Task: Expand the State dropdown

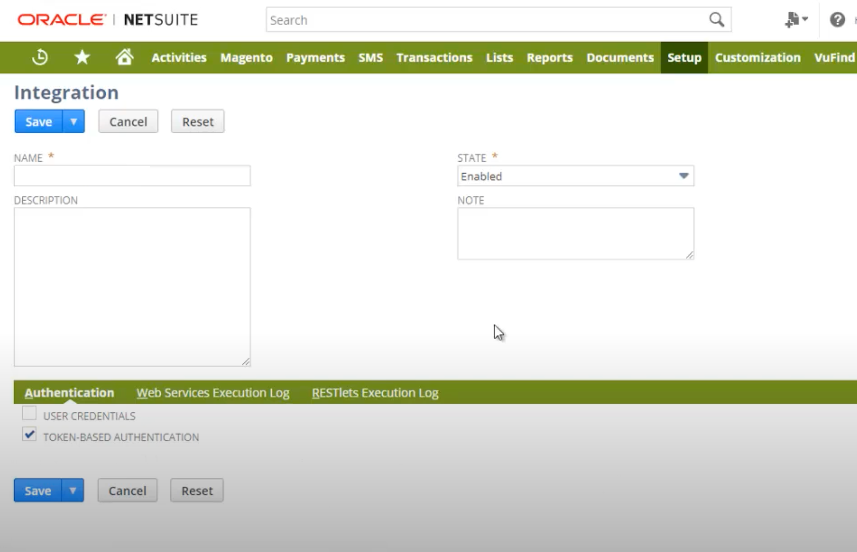Action: pyautogui.click(x=683, y=176)
